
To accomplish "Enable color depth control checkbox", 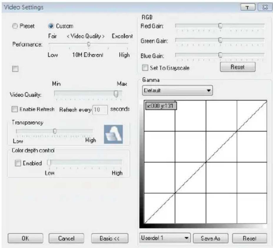I will click(x=18, y=163).
